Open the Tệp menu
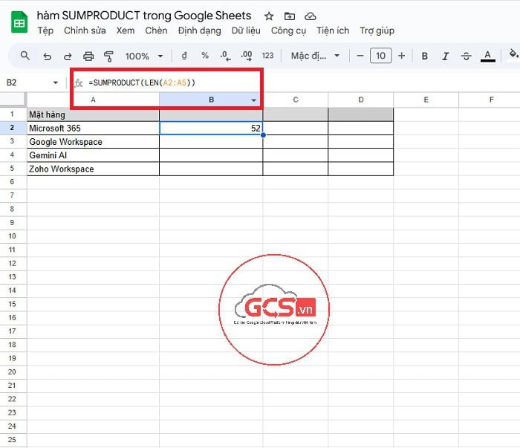 [45, 30]
